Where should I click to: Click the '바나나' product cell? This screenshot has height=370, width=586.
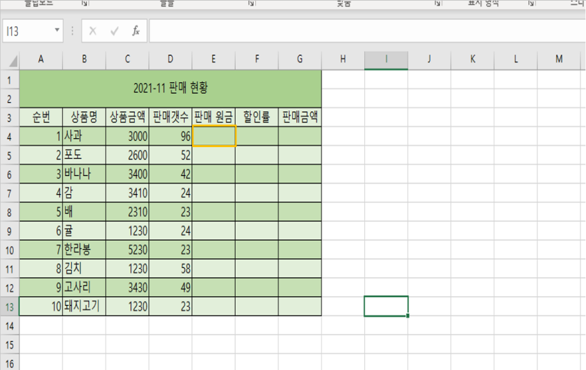pyautogui.click(x=84, y=174)
